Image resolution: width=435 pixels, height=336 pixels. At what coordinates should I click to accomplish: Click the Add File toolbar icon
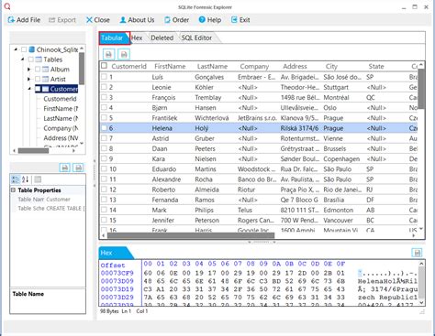click(x=11, y=20)
